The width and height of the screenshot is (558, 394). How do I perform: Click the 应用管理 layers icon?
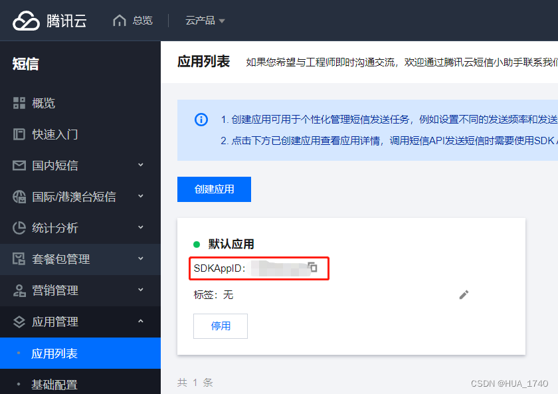19,322
